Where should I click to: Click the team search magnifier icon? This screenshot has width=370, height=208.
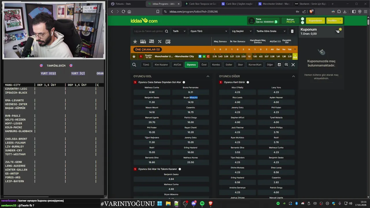tap(166, 31)
